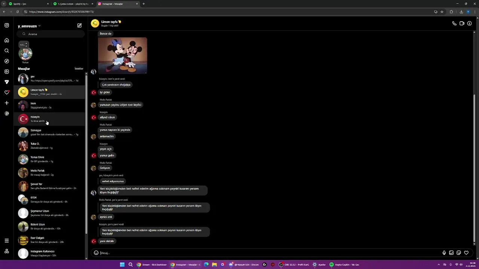This screenshot has width=479, height=269.
Task: Open the emoji picker in message box
Action: (x=96, y=253)
